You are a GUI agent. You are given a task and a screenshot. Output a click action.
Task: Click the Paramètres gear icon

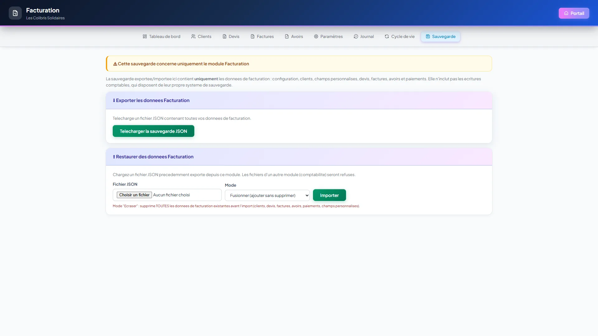tap(316, 36)
